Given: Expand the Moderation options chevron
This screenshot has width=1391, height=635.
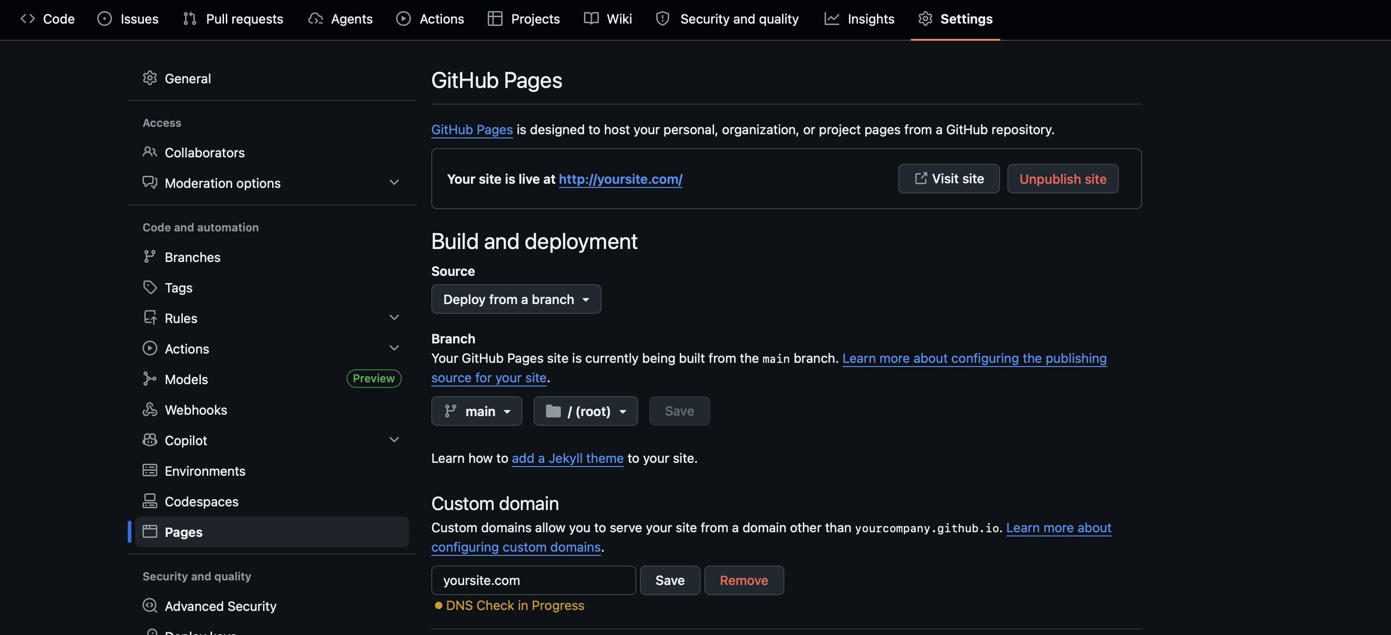Looking at the screenshot, I should 394,182.
